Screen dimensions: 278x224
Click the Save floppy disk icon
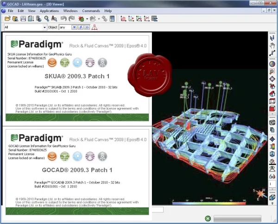[23, 19]
